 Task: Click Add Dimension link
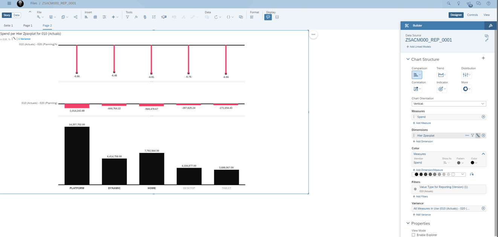pyautogui.click(x=423, y=142)
